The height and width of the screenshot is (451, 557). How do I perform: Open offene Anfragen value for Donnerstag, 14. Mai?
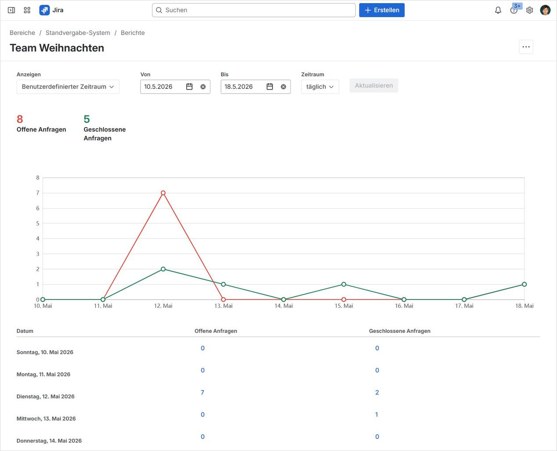(x=203, y=437)
